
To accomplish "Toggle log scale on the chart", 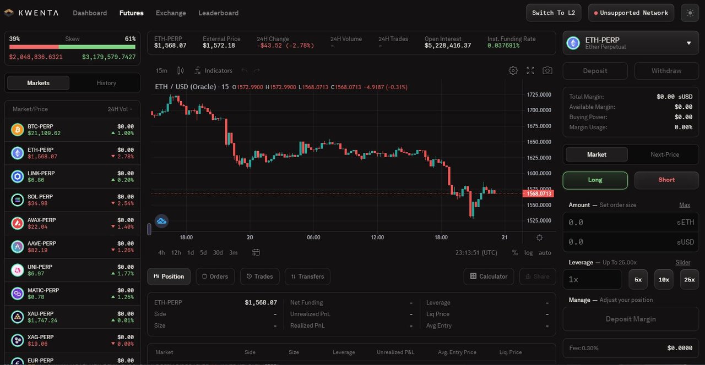I will 528,252.
